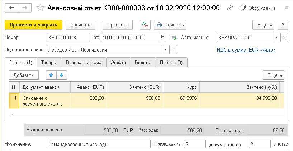Click the Зачтено (EUR) column header
Viewport: 293px width, 151px height.
pos(135,87)
